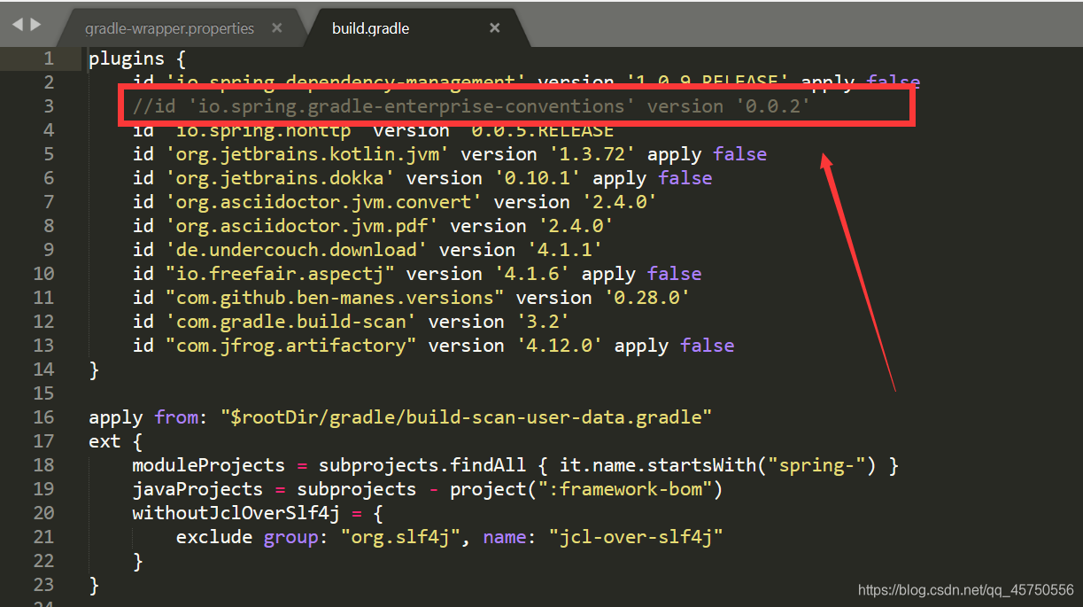Click 'org.asciidoctor.jvm.convert' plugin id
Screen dimensions: 1083x607
point(323,202)
